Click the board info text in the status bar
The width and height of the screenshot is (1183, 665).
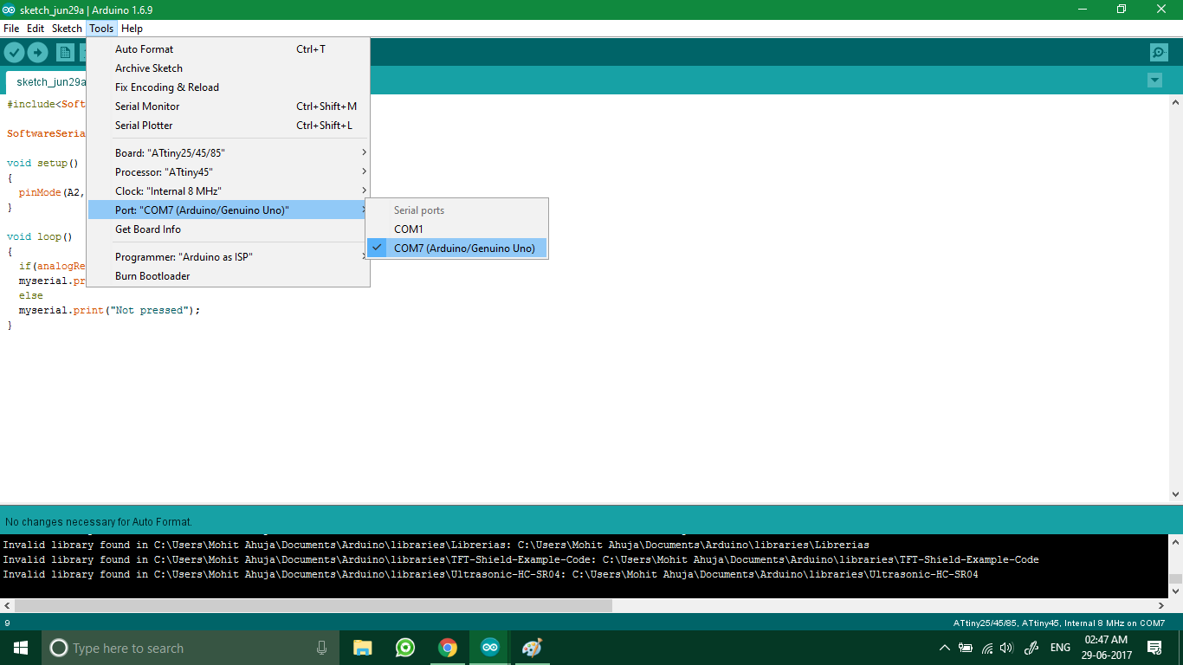pos(1058,623)
